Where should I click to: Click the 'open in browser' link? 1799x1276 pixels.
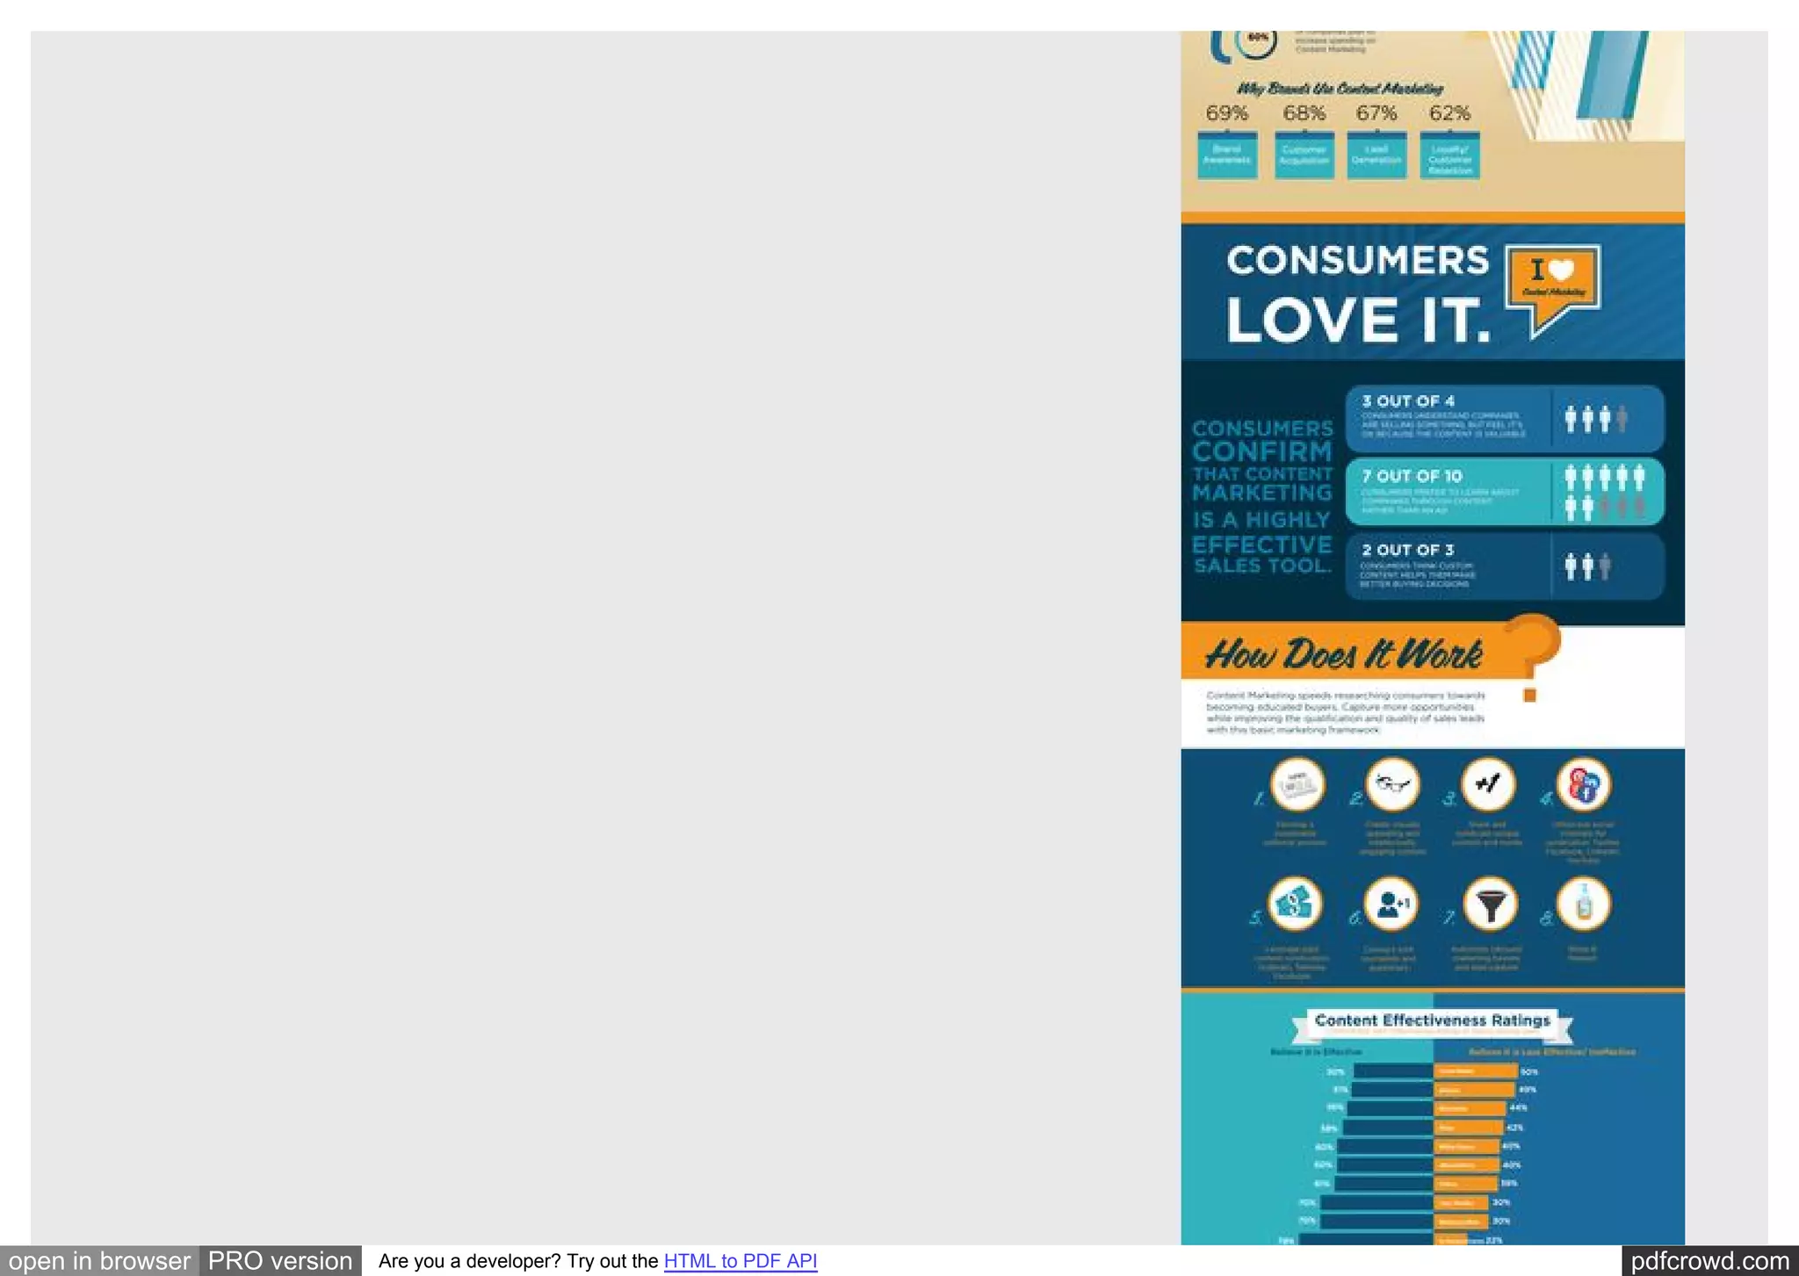tap(99, 1261)
